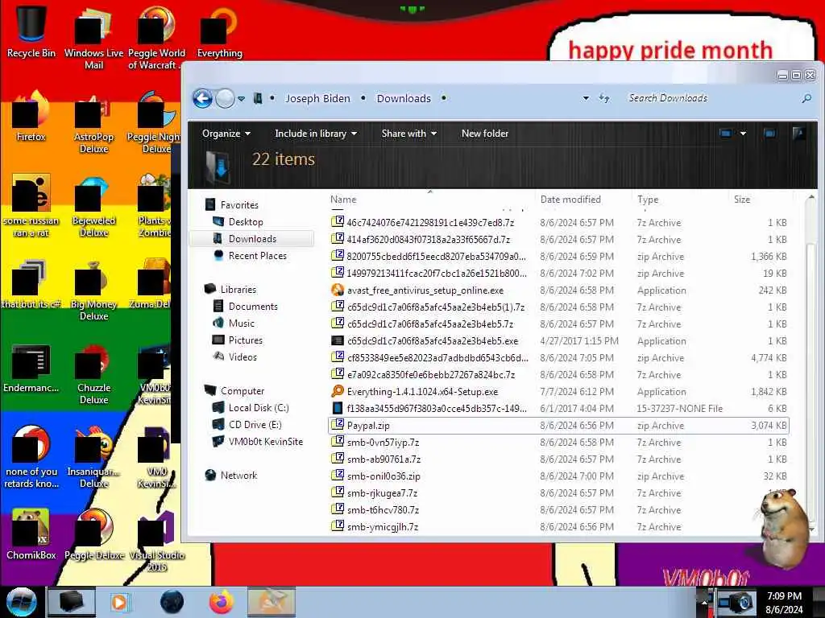The image size is (825, 618).
Task: Go back using the Explorer back arrow
Action: [x=202, y=98]
